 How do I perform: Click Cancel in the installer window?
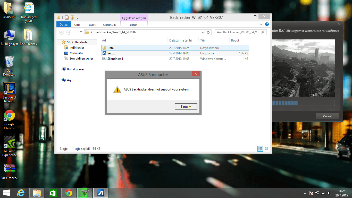[x=327, y=116]
